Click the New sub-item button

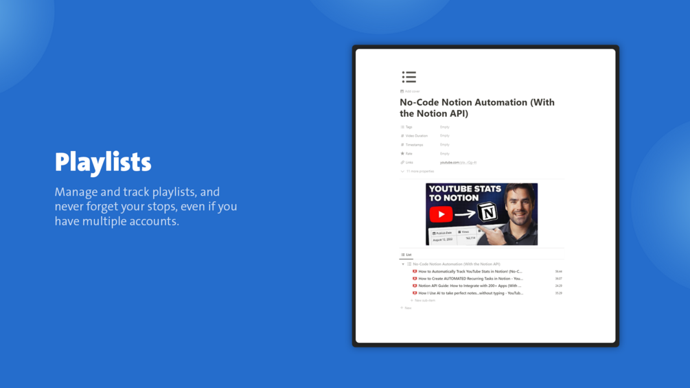coord(423,301)
